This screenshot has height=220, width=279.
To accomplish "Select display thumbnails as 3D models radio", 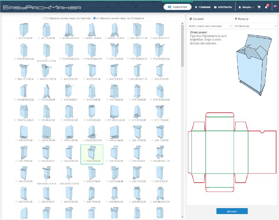I will click(95, 18).
